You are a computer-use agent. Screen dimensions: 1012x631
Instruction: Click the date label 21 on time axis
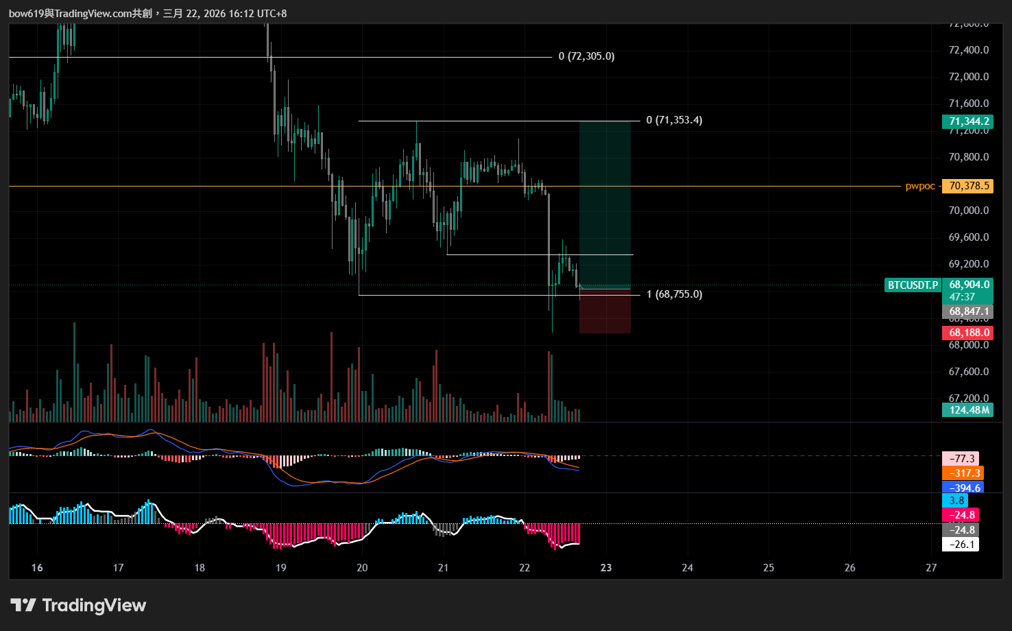[444, 568]
